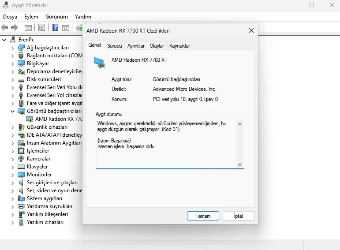
Task: Open the Görünüm menu
Action: pos(56,17)
